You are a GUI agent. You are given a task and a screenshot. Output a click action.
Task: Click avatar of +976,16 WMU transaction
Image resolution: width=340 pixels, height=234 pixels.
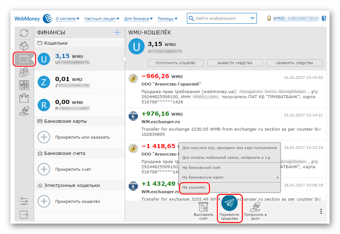tap(133, 116)
